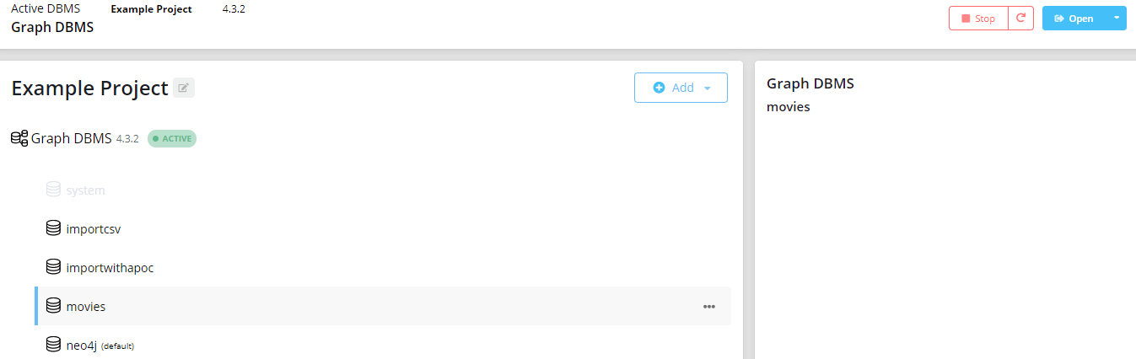Click the plus circle icon in Add button
1136x359 pixels.
pos(660,88)
